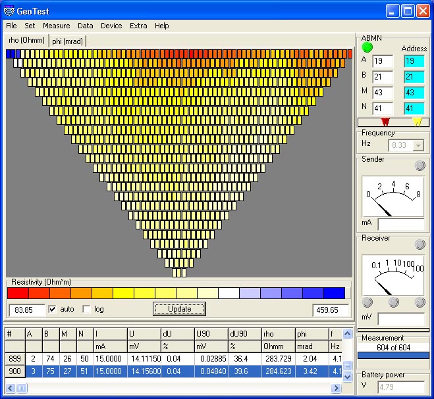The image size is (434, 399).
Task: Open the File menu
Action: (x=11, y=26)
